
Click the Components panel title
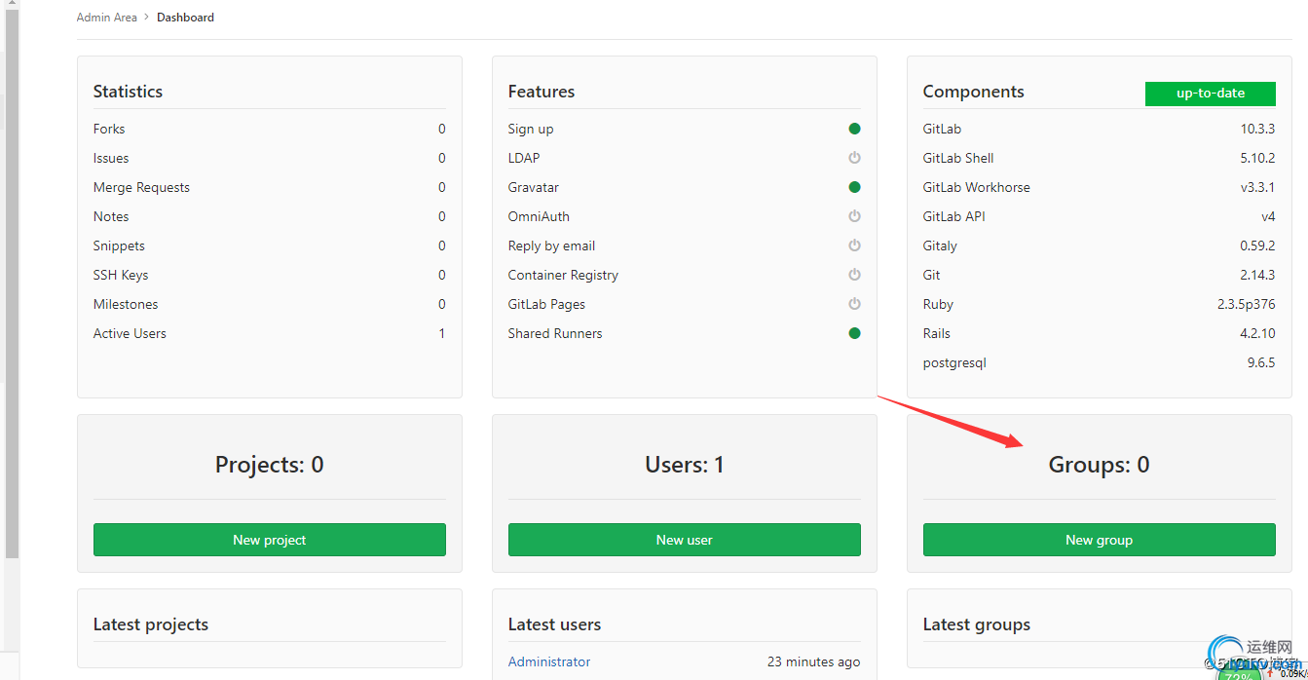[x=974, y=92]
